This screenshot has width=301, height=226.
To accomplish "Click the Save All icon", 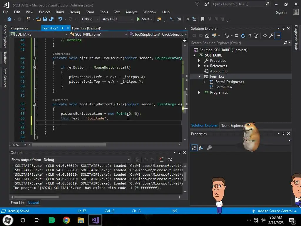I will pyautogui.click(x=51, y=19).
